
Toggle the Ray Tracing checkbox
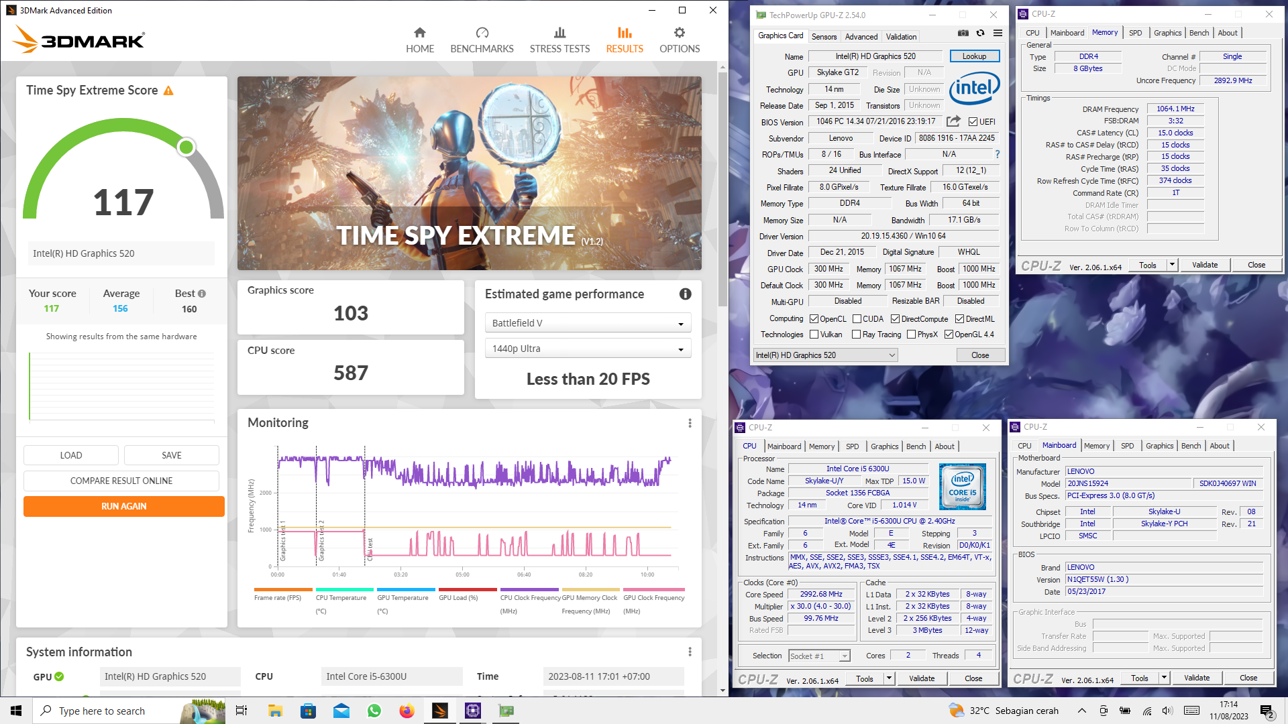[856, 335]
